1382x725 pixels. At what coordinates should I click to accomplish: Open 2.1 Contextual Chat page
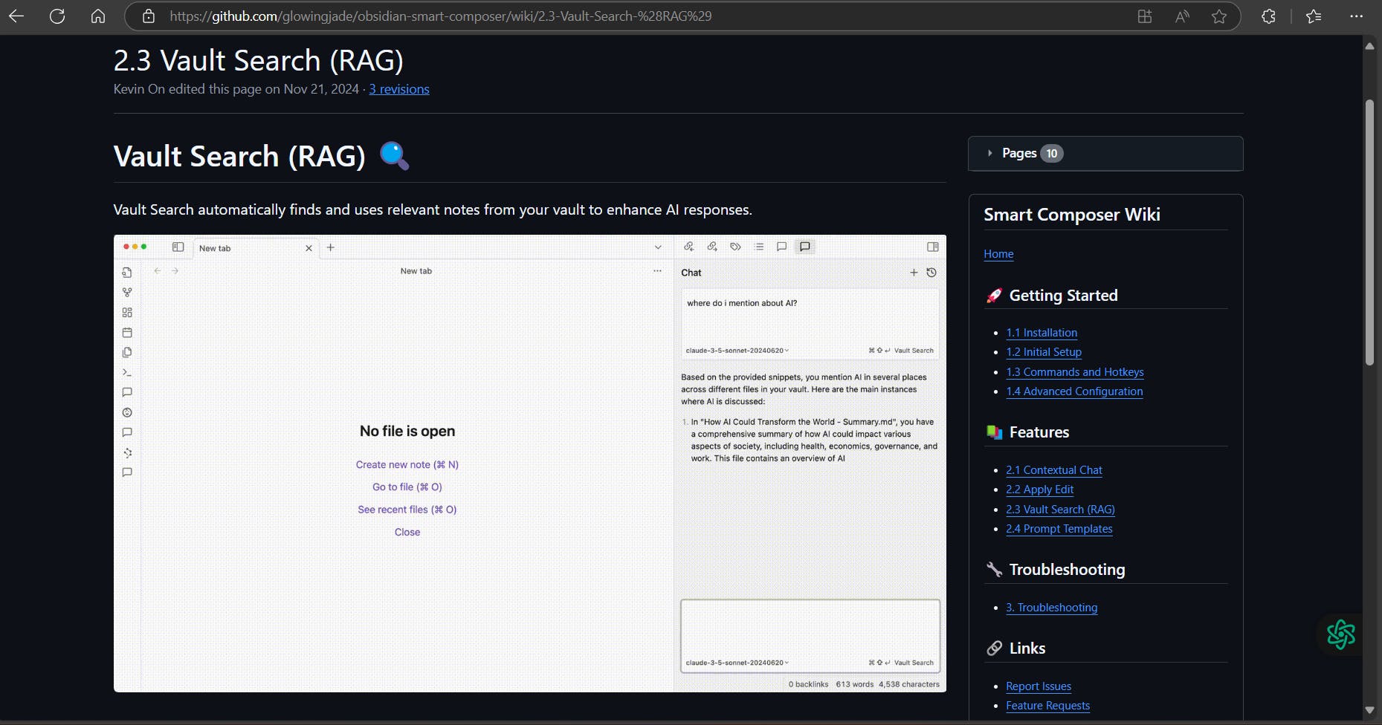point(1054,470)
